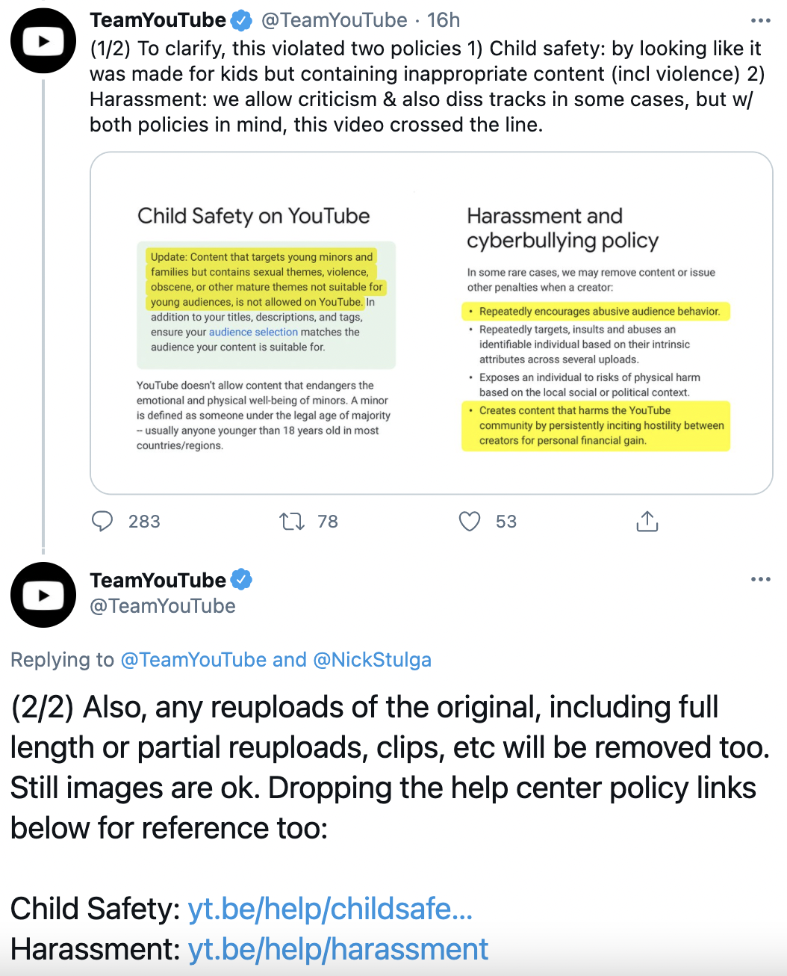Open yt.be/help/harassment link
The image size is (787, 976).
338,949
